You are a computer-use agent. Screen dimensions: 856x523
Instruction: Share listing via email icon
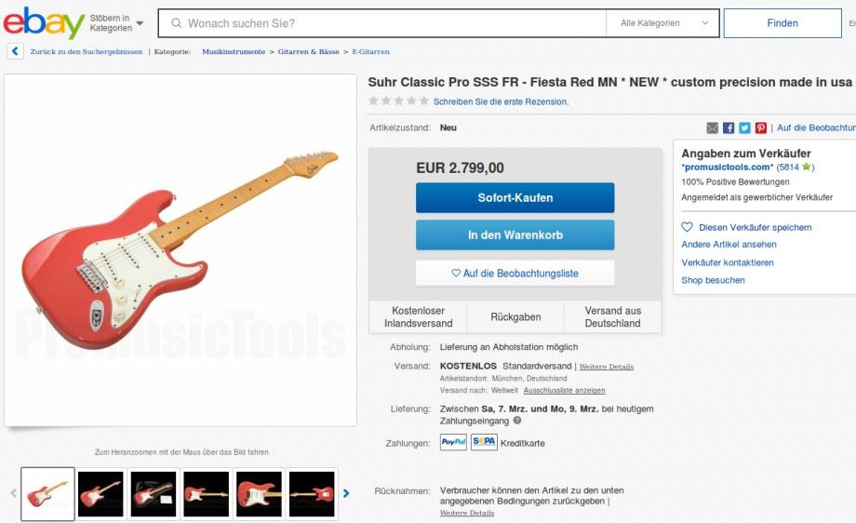pyautogui.click(x=713, y=127)
